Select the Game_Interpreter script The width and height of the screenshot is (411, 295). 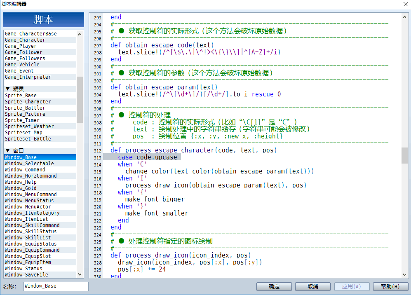[x=40, y=77]
